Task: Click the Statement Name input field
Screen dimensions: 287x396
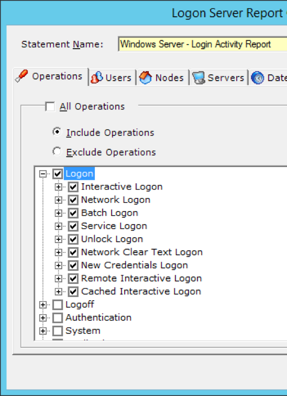Action: click(203, 45)
